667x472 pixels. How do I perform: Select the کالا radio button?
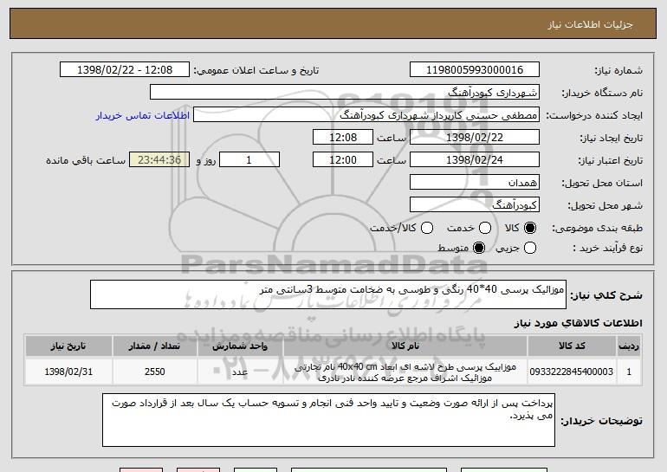tap(530, 228)
